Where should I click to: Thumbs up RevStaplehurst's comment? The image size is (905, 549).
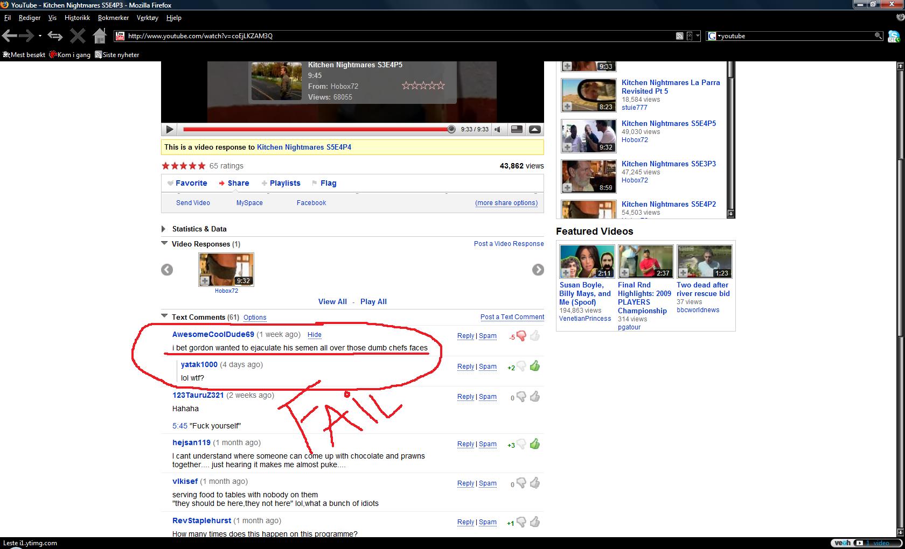click(x=535, y=522)
